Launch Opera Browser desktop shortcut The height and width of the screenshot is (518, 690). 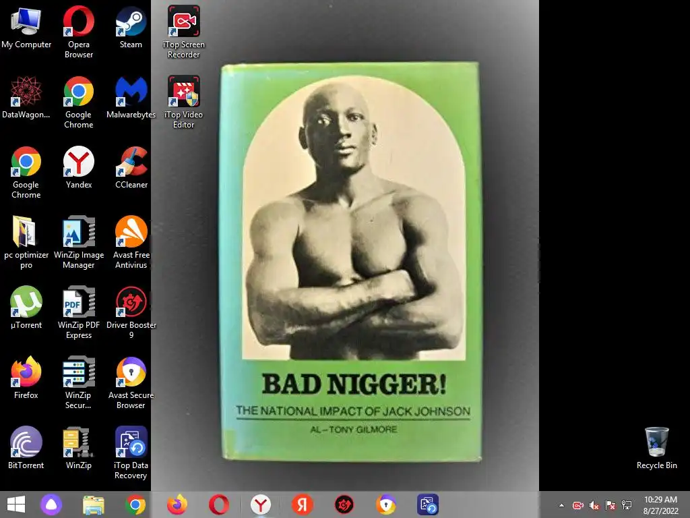tap(79, 32)
